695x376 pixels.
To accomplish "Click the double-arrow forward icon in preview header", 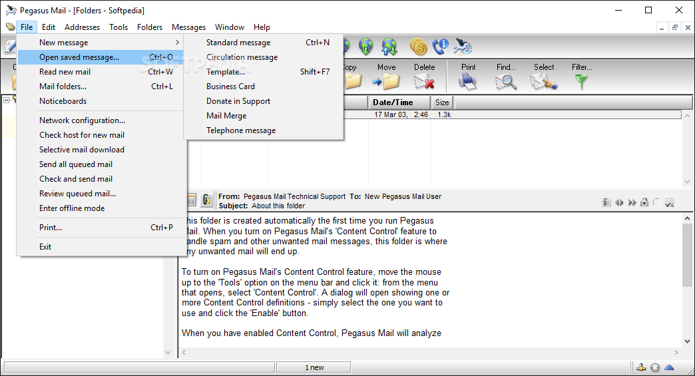I will point(632,202).
